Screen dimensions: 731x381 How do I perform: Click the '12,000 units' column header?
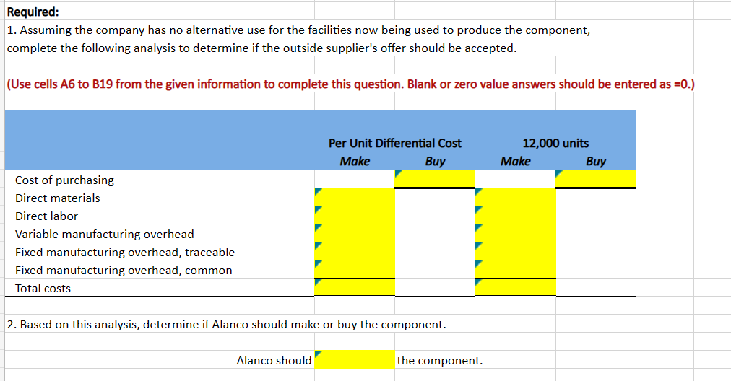coord(555,143)
